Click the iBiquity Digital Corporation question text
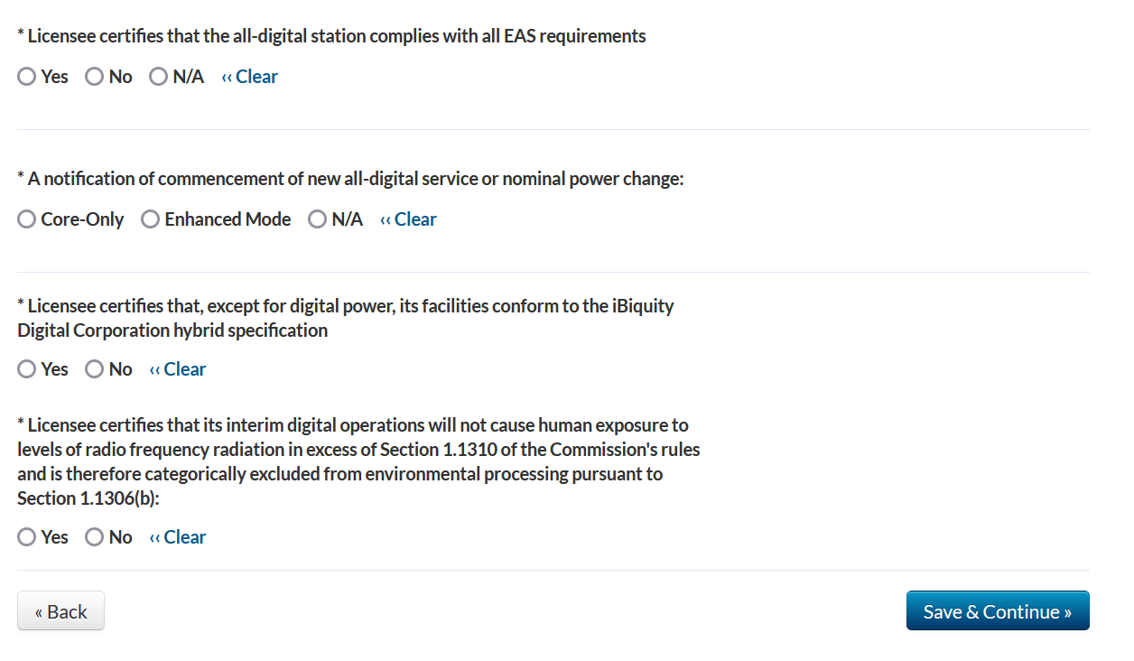The height and width of the screenshot is (661, 1134). tap(346, 318)
